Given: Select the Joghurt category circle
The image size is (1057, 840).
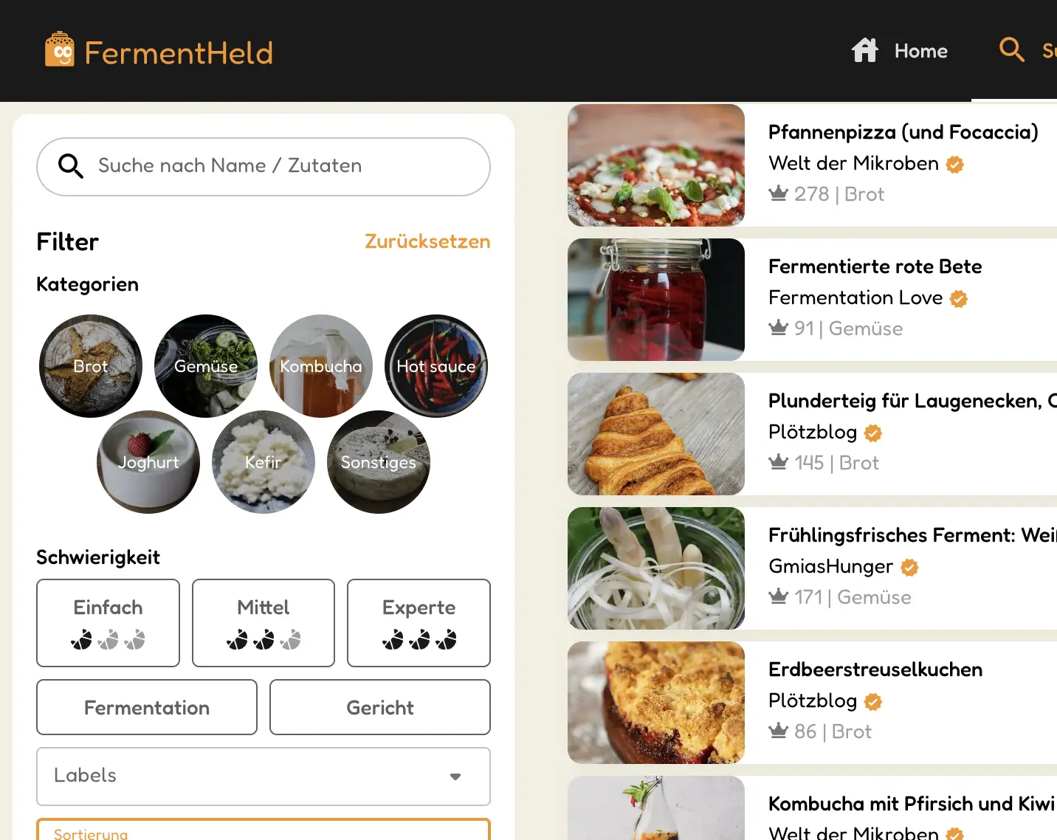Looking at the screenshot, I should tap(148, 462).
